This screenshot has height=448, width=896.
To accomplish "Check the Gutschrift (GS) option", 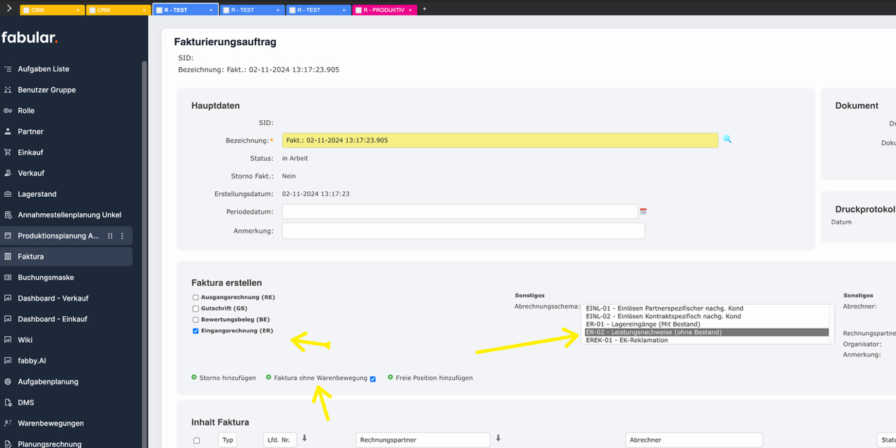I will tap(195, 308).
